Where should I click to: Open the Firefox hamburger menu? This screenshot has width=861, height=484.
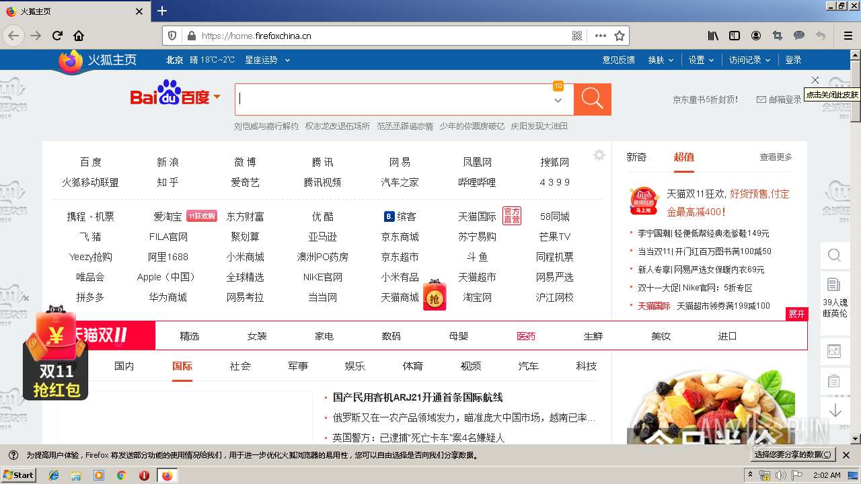click(x=848, y=36)
